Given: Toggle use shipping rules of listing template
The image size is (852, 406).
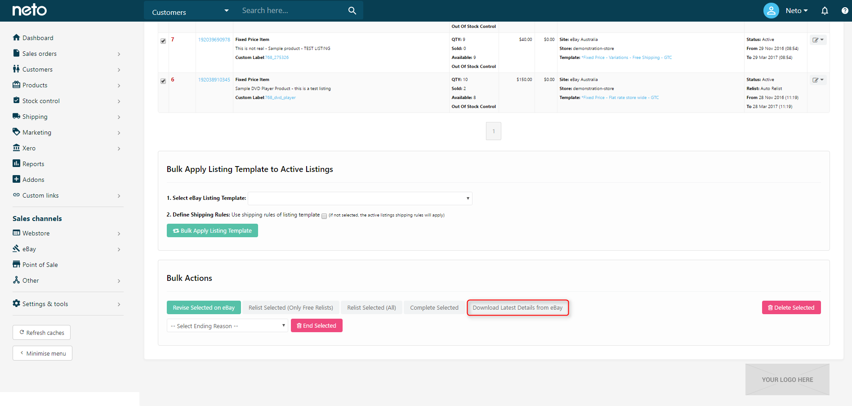Looking at the screenshot, I should click(x=324, y=216).
